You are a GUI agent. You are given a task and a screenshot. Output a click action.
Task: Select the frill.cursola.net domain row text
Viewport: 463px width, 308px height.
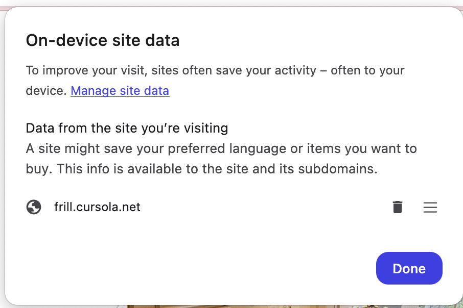pos(97,207)
